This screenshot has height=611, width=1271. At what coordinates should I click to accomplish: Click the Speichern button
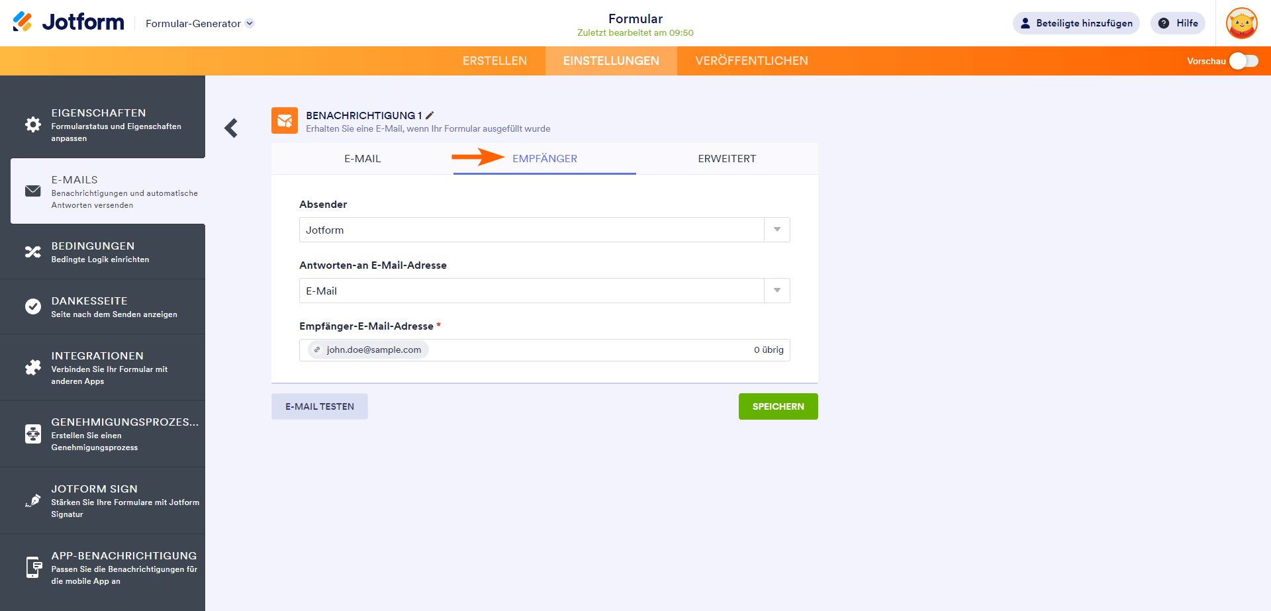(x=778, y=406)
